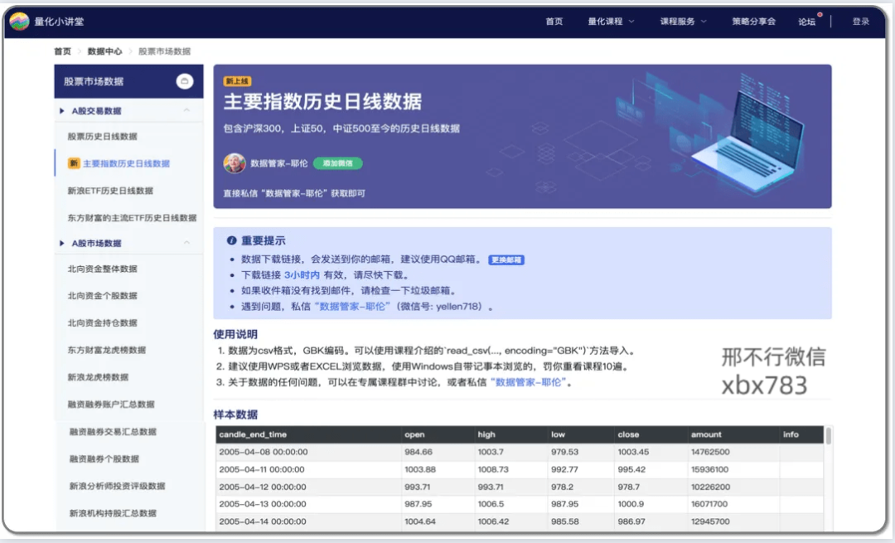The height and width of the screenshot is (543, 895).
Task: Collapse the A股交易数据 section chevron
Action: (x=186, y=110)
